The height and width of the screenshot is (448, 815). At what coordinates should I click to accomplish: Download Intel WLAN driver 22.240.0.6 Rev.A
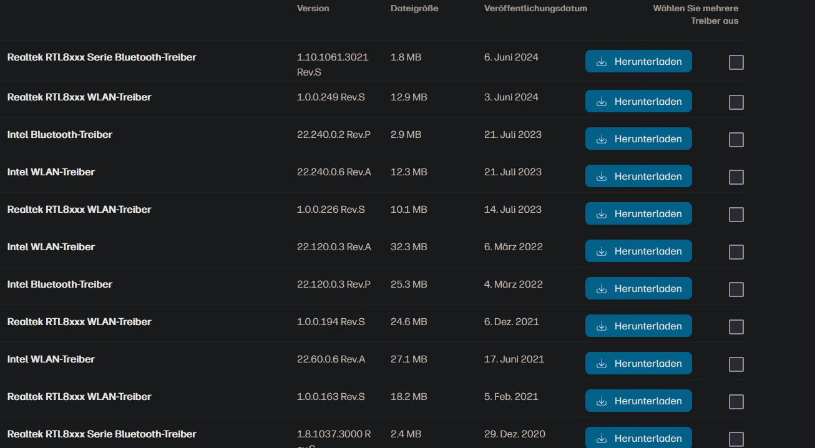(638, 176)
